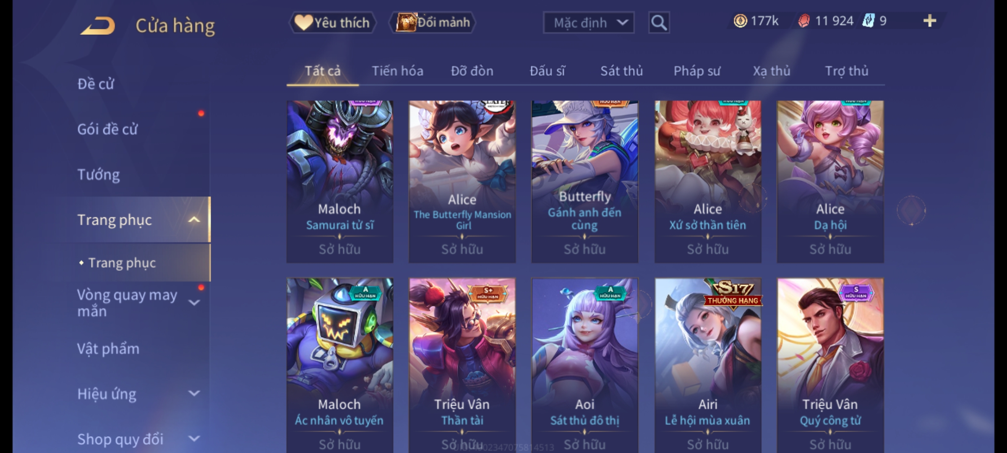Select Airi Lễ hội mùa xuân skin
1007x453 pixels.
click(708, 365)
